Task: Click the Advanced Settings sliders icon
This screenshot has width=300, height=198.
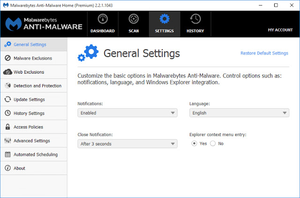Action: point(7,141)
